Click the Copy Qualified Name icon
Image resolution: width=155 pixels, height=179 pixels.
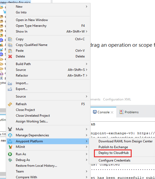click(10, 45)
